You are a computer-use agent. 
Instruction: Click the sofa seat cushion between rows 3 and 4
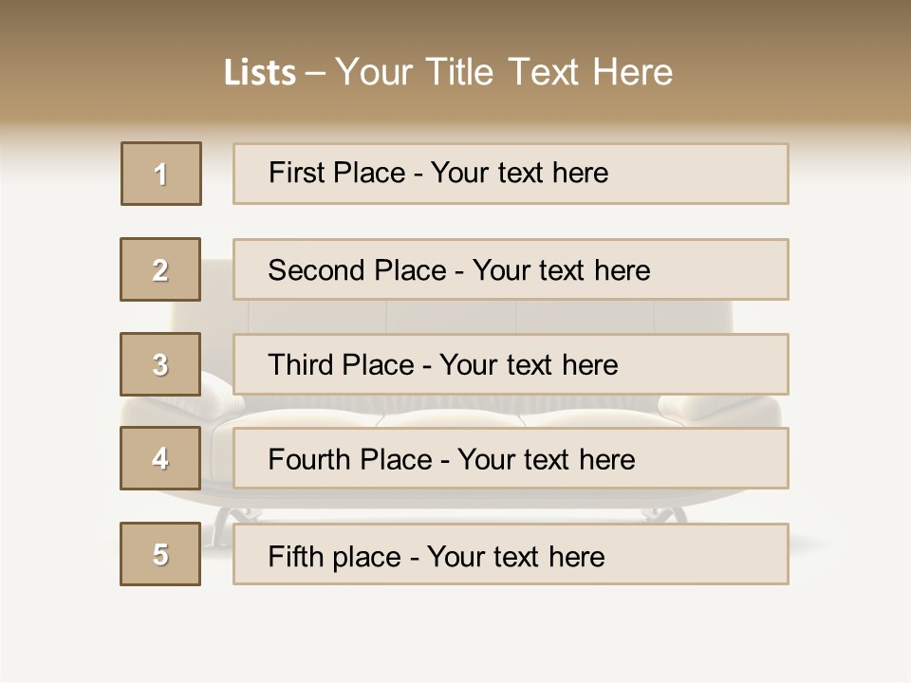455,412
